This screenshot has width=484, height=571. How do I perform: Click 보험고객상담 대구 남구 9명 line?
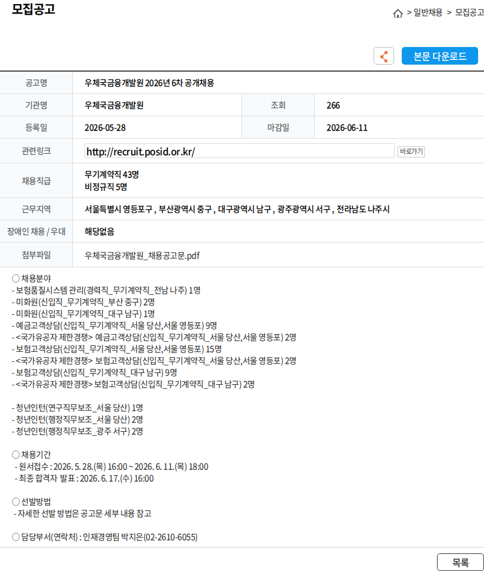pos(95,372)
